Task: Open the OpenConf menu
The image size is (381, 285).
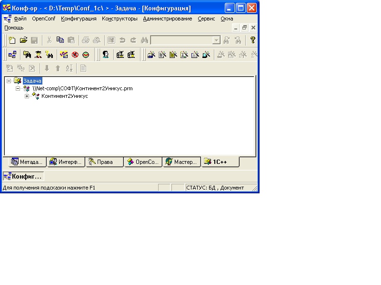Action: click(44, 19)
